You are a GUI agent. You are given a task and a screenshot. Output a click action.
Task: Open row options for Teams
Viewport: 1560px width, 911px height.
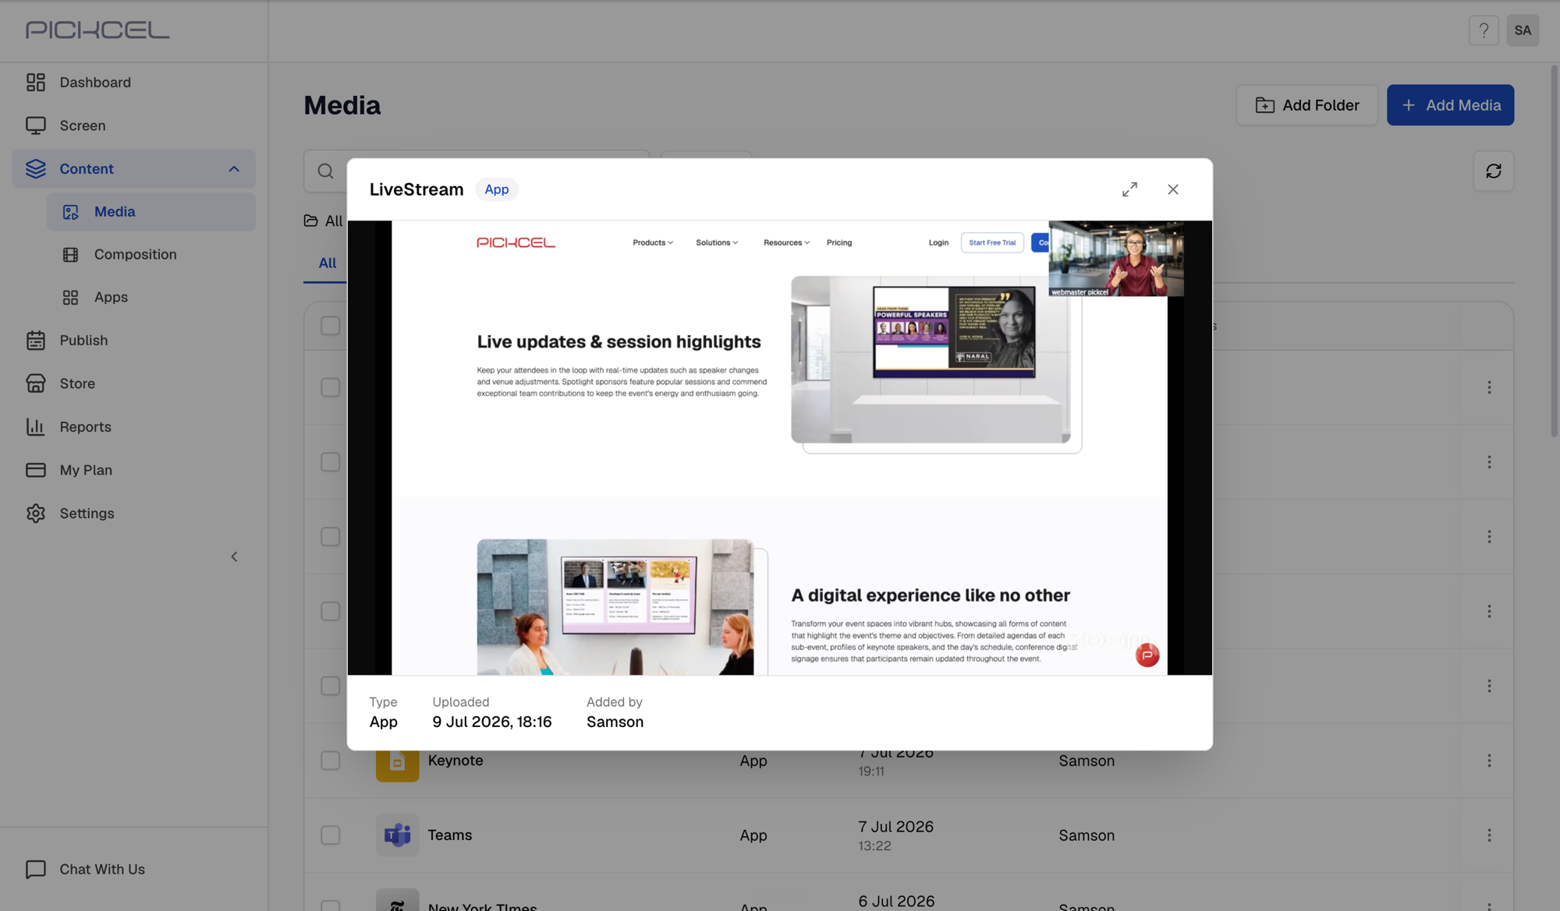[x=1489, y=835]
